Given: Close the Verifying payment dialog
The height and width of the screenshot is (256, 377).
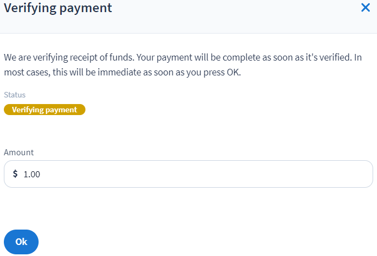Looking at the screenshot, I should coord(365,8).
